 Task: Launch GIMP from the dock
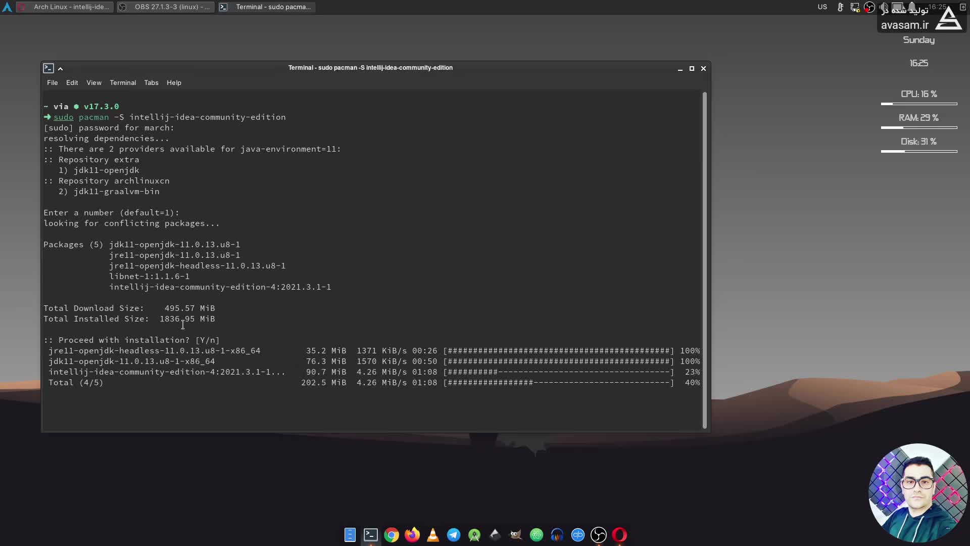tap(516, 535)
